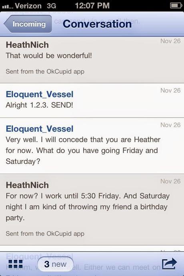Select the 'Alright 1.2.3. SEND!' message
Screen dimensions: 184x276
(39, 105)
